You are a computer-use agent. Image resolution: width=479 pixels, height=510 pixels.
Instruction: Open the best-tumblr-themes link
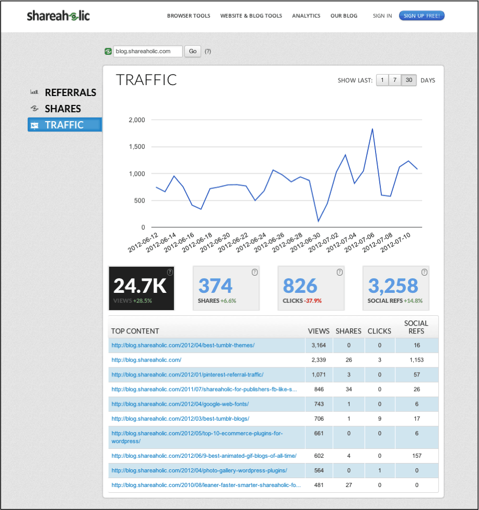click(183, 346)
